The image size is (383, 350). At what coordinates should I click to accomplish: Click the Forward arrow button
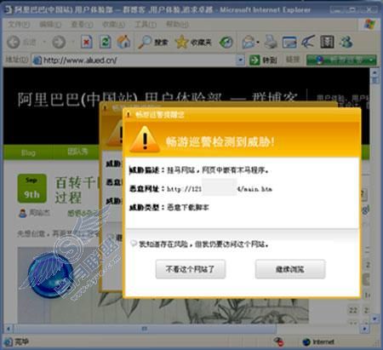pyautogui.click(x=59, y=43)
